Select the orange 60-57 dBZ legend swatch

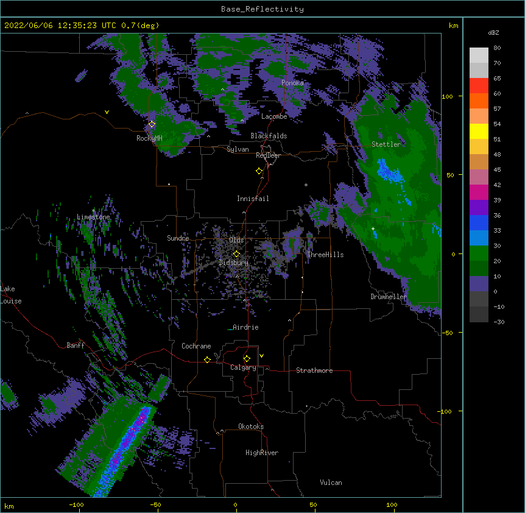[x=479, y=101]
